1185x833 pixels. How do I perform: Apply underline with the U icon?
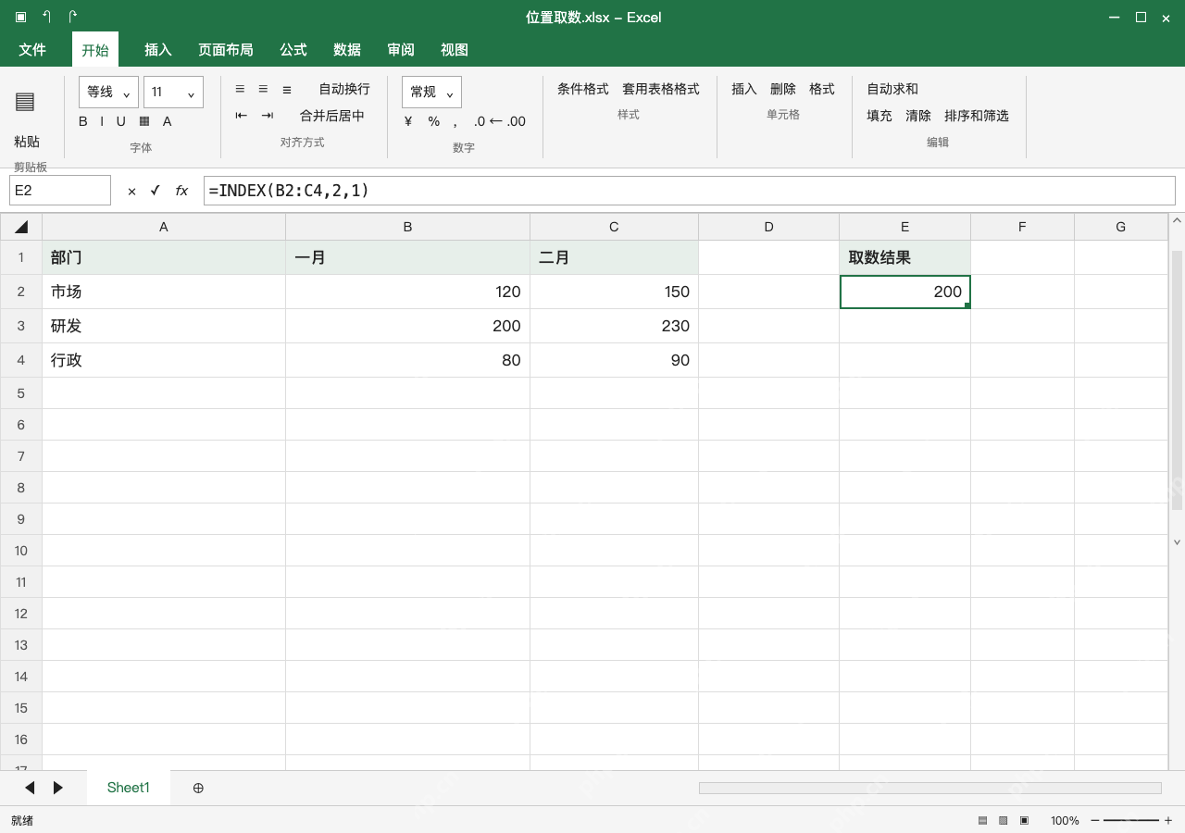click(x=120, y=121)
